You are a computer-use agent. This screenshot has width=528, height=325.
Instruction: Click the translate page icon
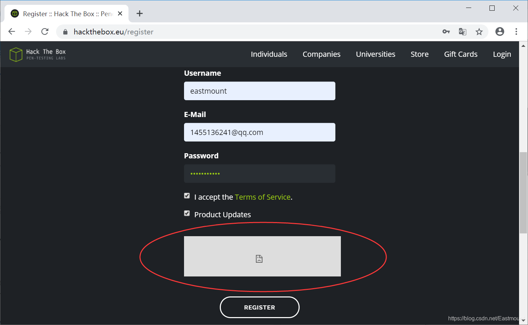463,32
